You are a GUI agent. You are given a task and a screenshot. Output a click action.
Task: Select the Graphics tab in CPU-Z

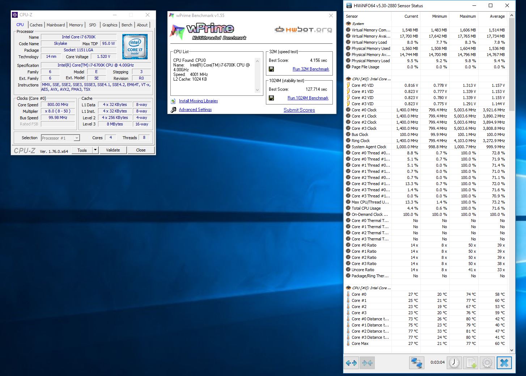[110, 25]
